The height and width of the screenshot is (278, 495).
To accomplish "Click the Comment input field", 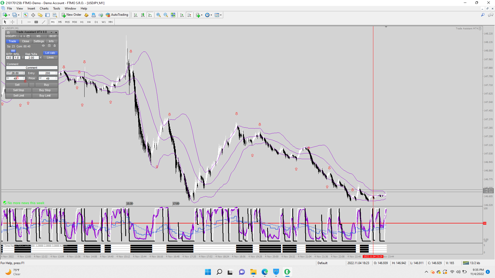I will pos(31,68).
